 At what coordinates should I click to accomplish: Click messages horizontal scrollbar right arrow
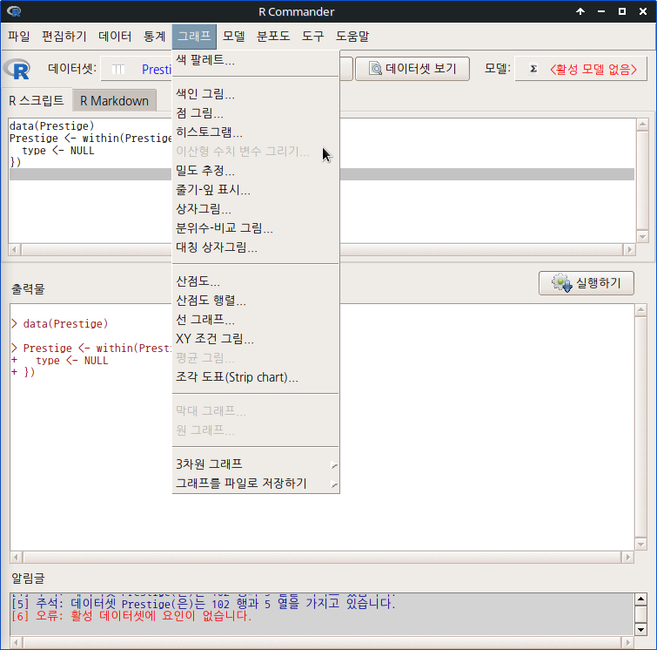pyautogui.click(x=627, y=642)
